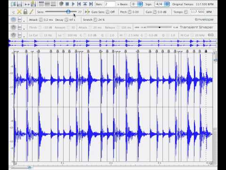Viewport: 226px width, 170px height.
Task: Click the go-to-right-locator transport icon
Action: tap(91, 4)
